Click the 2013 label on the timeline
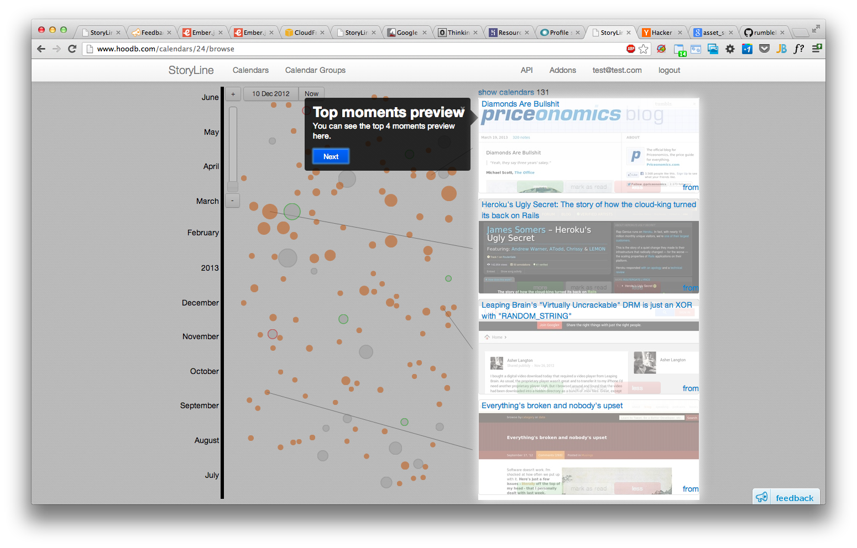Image resolution: width=857 pixels, height=548 pixels. [x=210, y=268]
